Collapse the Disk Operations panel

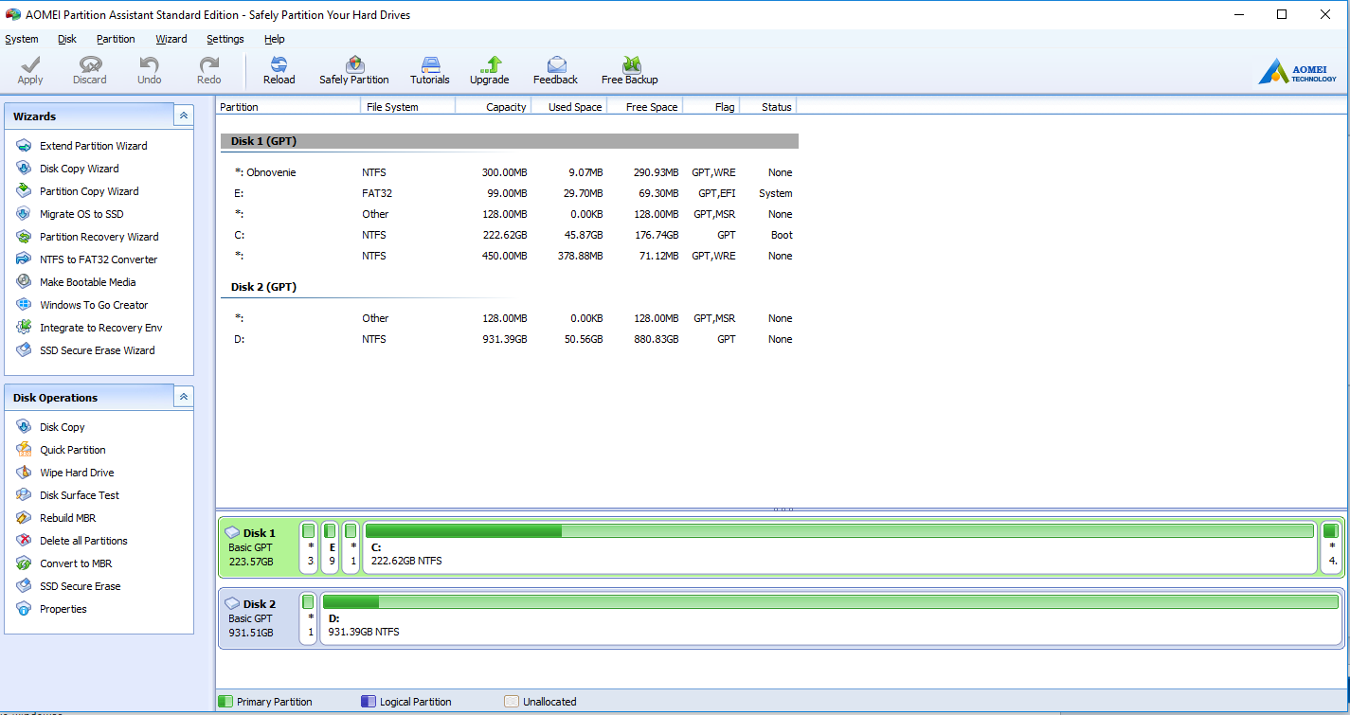coord(184,398)
